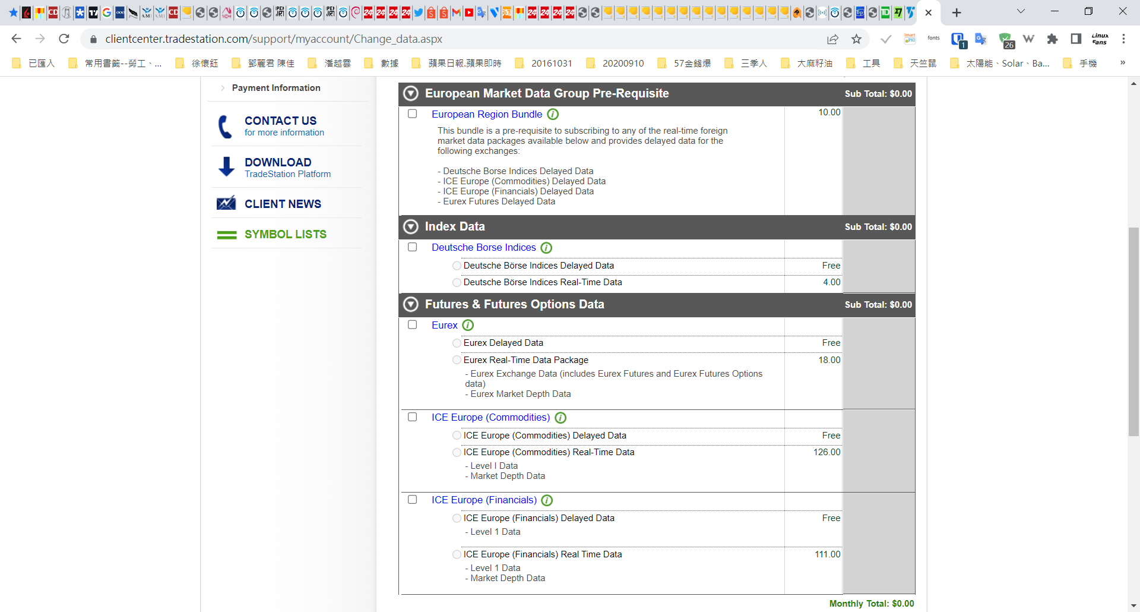Select ICE Europe (Commodities) Real-Time Data radio
Image resolution: width=1140 pixels, height=612 pixels.
pos(457,452)
